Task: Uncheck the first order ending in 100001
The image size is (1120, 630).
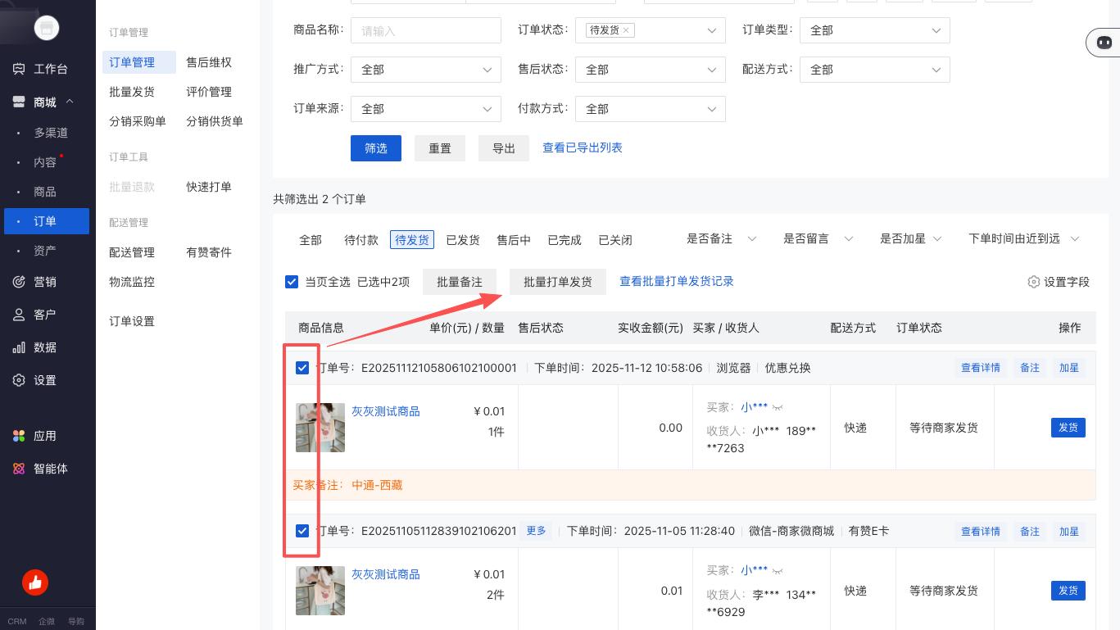Action: [x=302, y=368]
